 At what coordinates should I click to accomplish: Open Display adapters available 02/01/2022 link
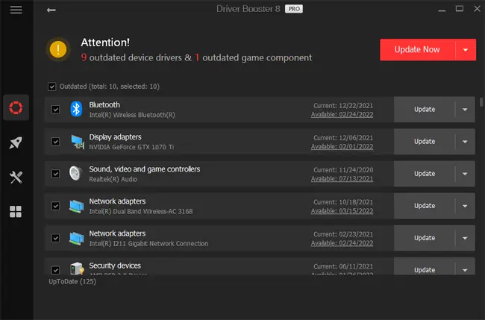(342, 147)
